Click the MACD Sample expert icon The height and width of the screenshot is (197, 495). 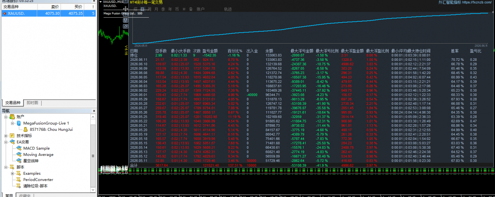click(19, 148)
